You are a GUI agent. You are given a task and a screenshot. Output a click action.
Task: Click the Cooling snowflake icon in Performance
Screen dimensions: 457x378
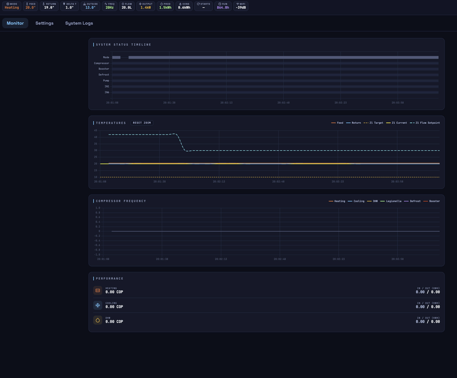pyautogui.click(x=98, y=305)
